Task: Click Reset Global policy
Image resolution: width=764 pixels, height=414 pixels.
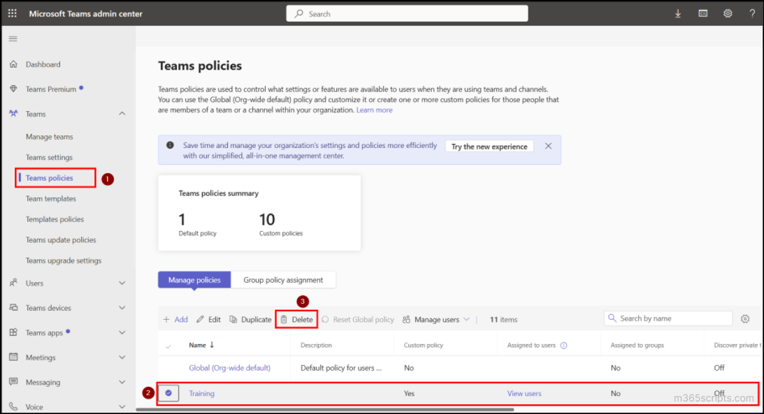Action: pyautogui.click(x=358, y=319)
